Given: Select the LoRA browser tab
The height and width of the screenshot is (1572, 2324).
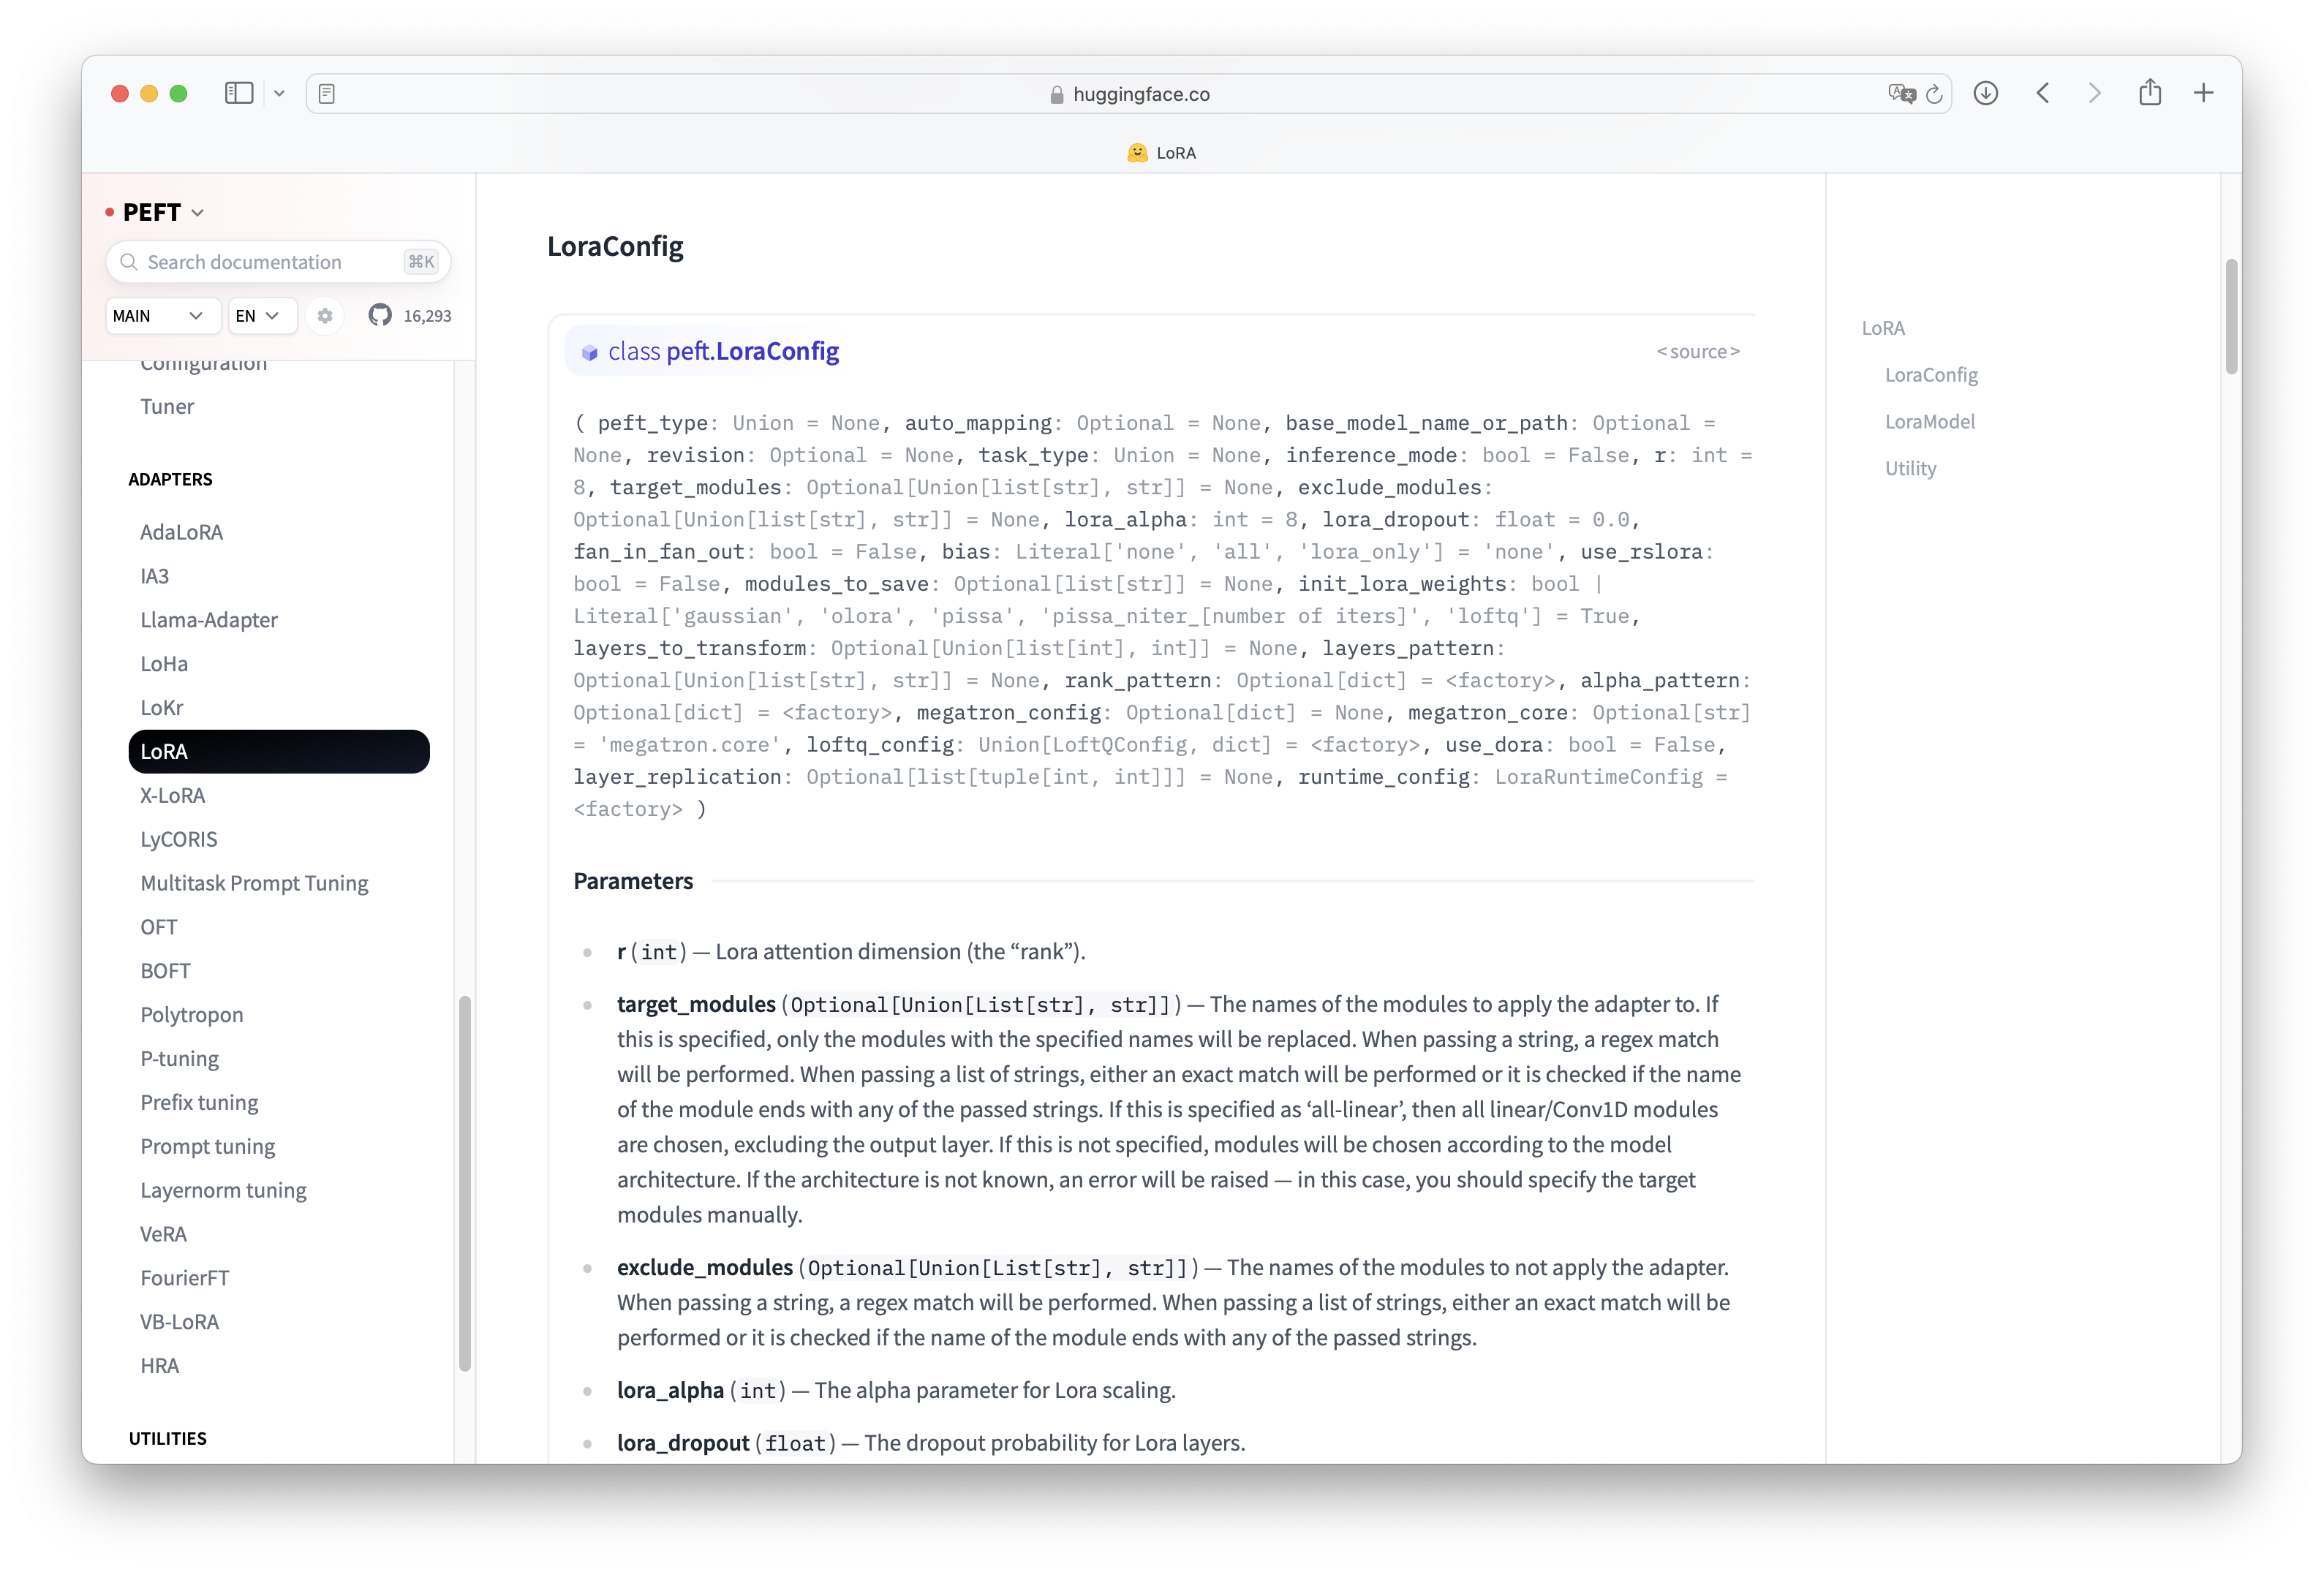Looking at the screenshot, I should point(1161,153).
